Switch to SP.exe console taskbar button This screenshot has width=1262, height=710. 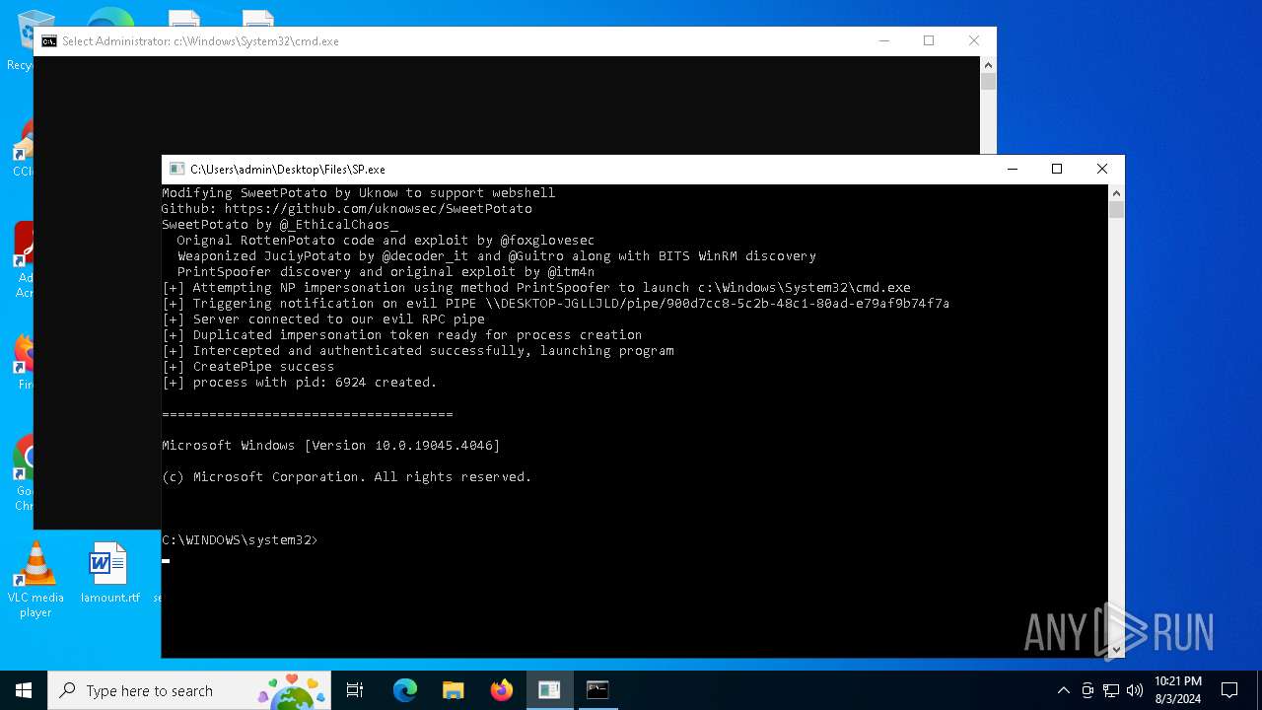(x=549, y=690)
